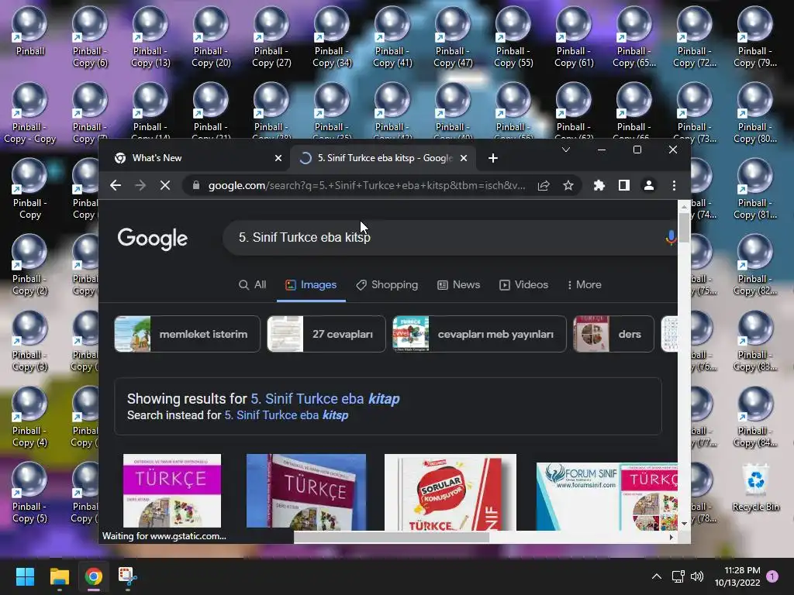Click the Google logo
This screenshot has height=595, width=794.
pos(153,239)
